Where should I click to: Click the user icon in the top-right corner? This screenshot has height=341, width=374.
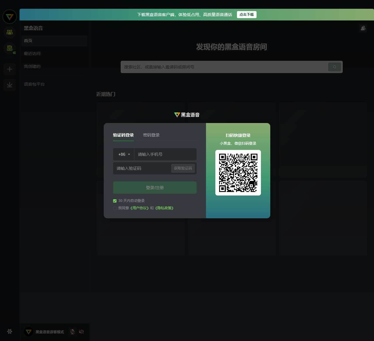click(363, 28)
